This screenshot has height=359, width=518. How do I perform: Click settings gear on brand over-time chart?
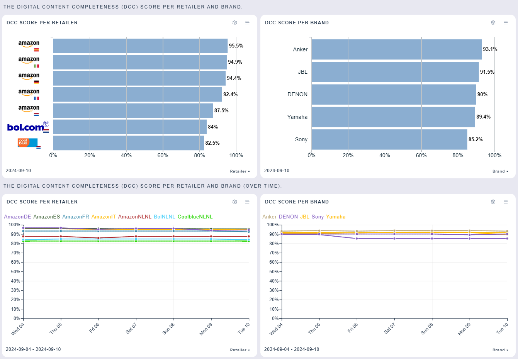(x=493, y=202)
